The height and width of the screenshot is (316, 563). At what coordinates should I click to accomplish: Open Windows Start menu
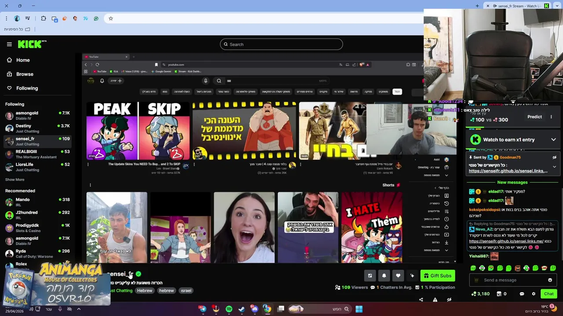(359, 309)
